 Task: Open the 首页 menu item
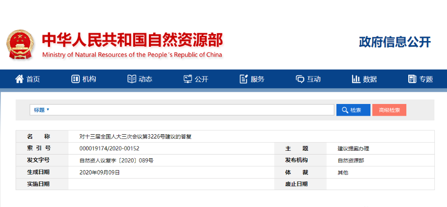33,79
